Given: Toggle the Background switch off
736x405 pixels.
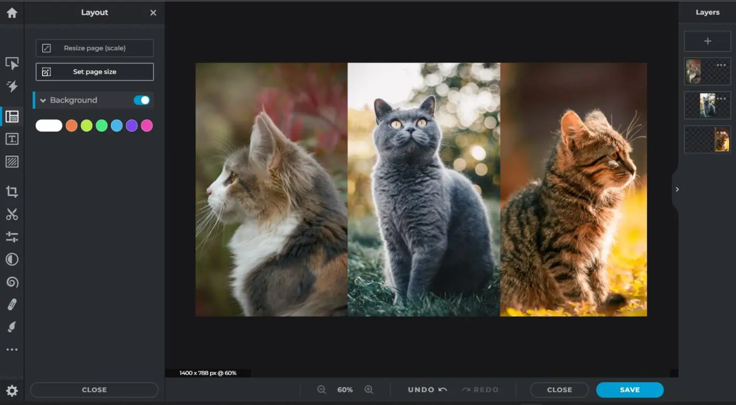Looking at the screenshot, I should 141,99.
